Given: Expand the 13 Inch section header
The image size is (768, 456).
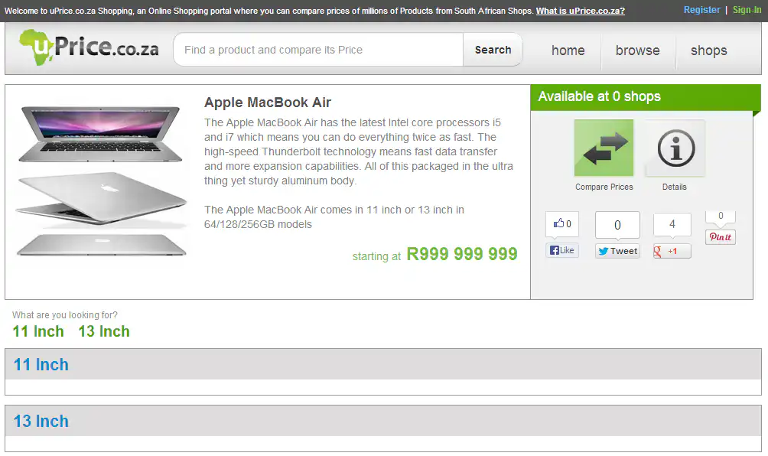Looking at the screenshot, I should (x=383, y=422).
